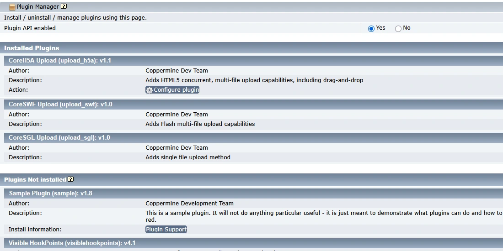Click the Plugin Support button

tap(166, 230)
